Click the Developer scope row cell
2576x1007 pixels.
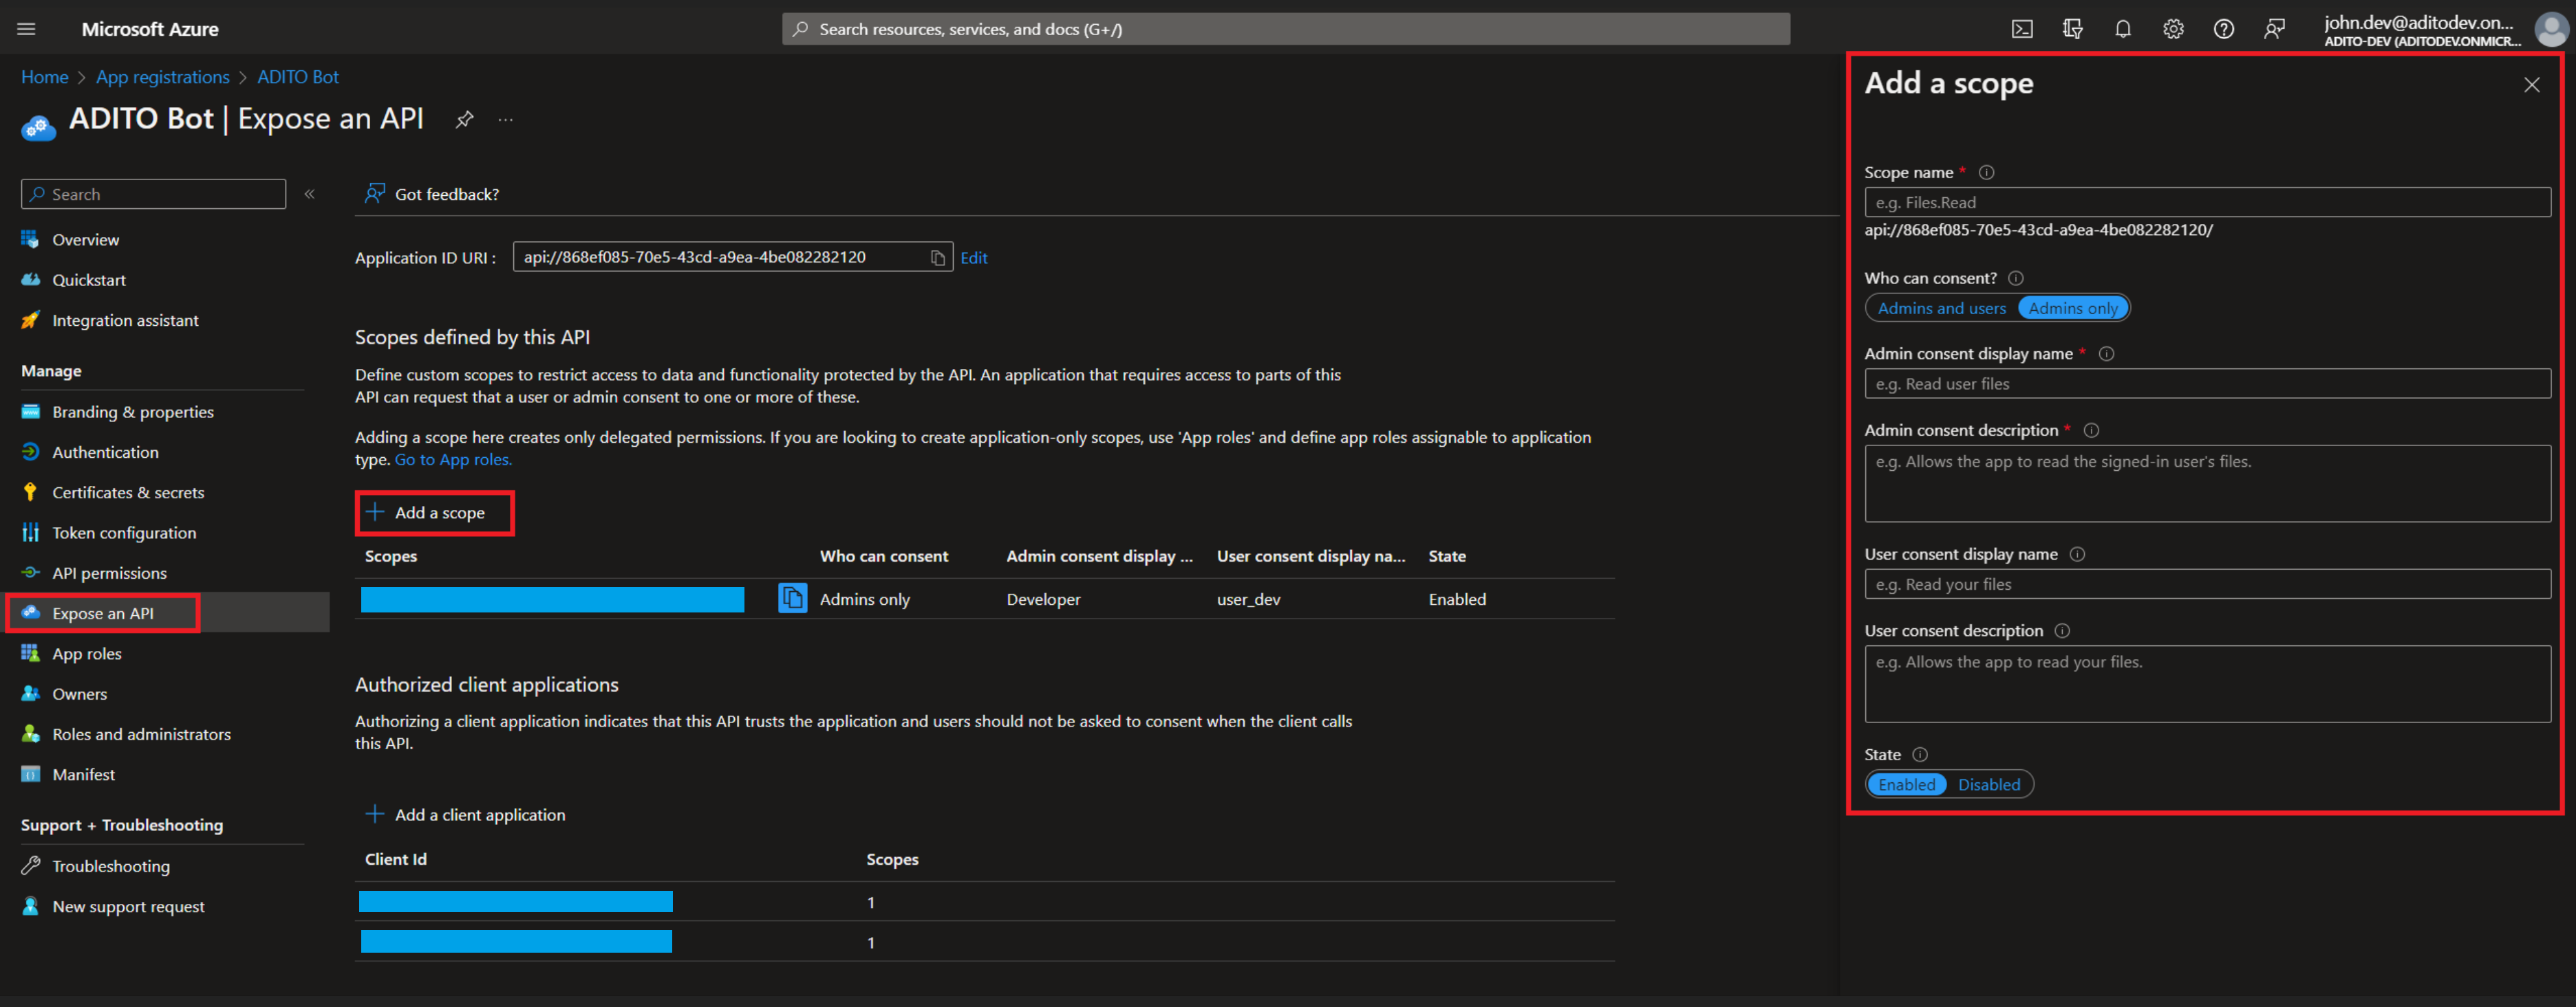pyautogui.click(x=1043, y=599)
